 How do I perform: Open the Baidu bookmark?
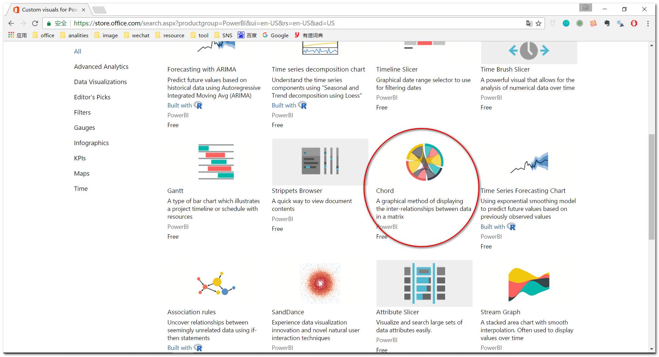click(247, 35)
